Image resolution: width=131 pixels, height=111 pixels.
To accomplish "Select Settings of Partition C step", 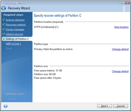I will pyautogui.click(x=17, y=39).
